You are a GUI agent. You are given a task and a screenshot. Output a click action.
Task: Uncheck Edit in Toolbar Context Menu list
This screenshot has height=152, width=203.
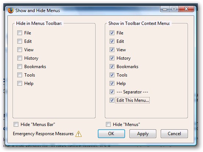(112, 41)
